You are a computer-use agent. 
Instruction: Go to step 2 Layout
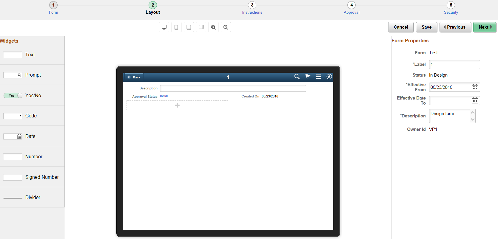click(x=153, y=8)
